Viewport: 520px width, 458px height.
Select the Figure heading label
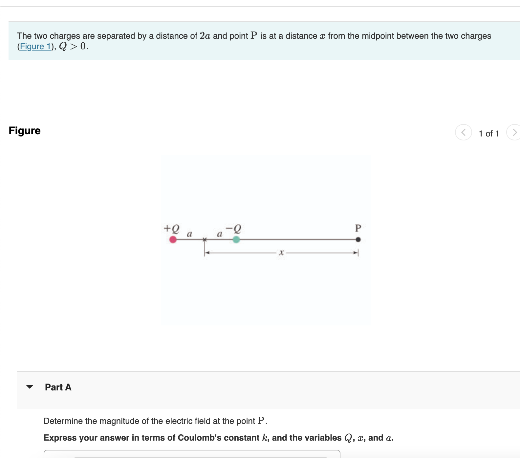(x=25, y=130)
